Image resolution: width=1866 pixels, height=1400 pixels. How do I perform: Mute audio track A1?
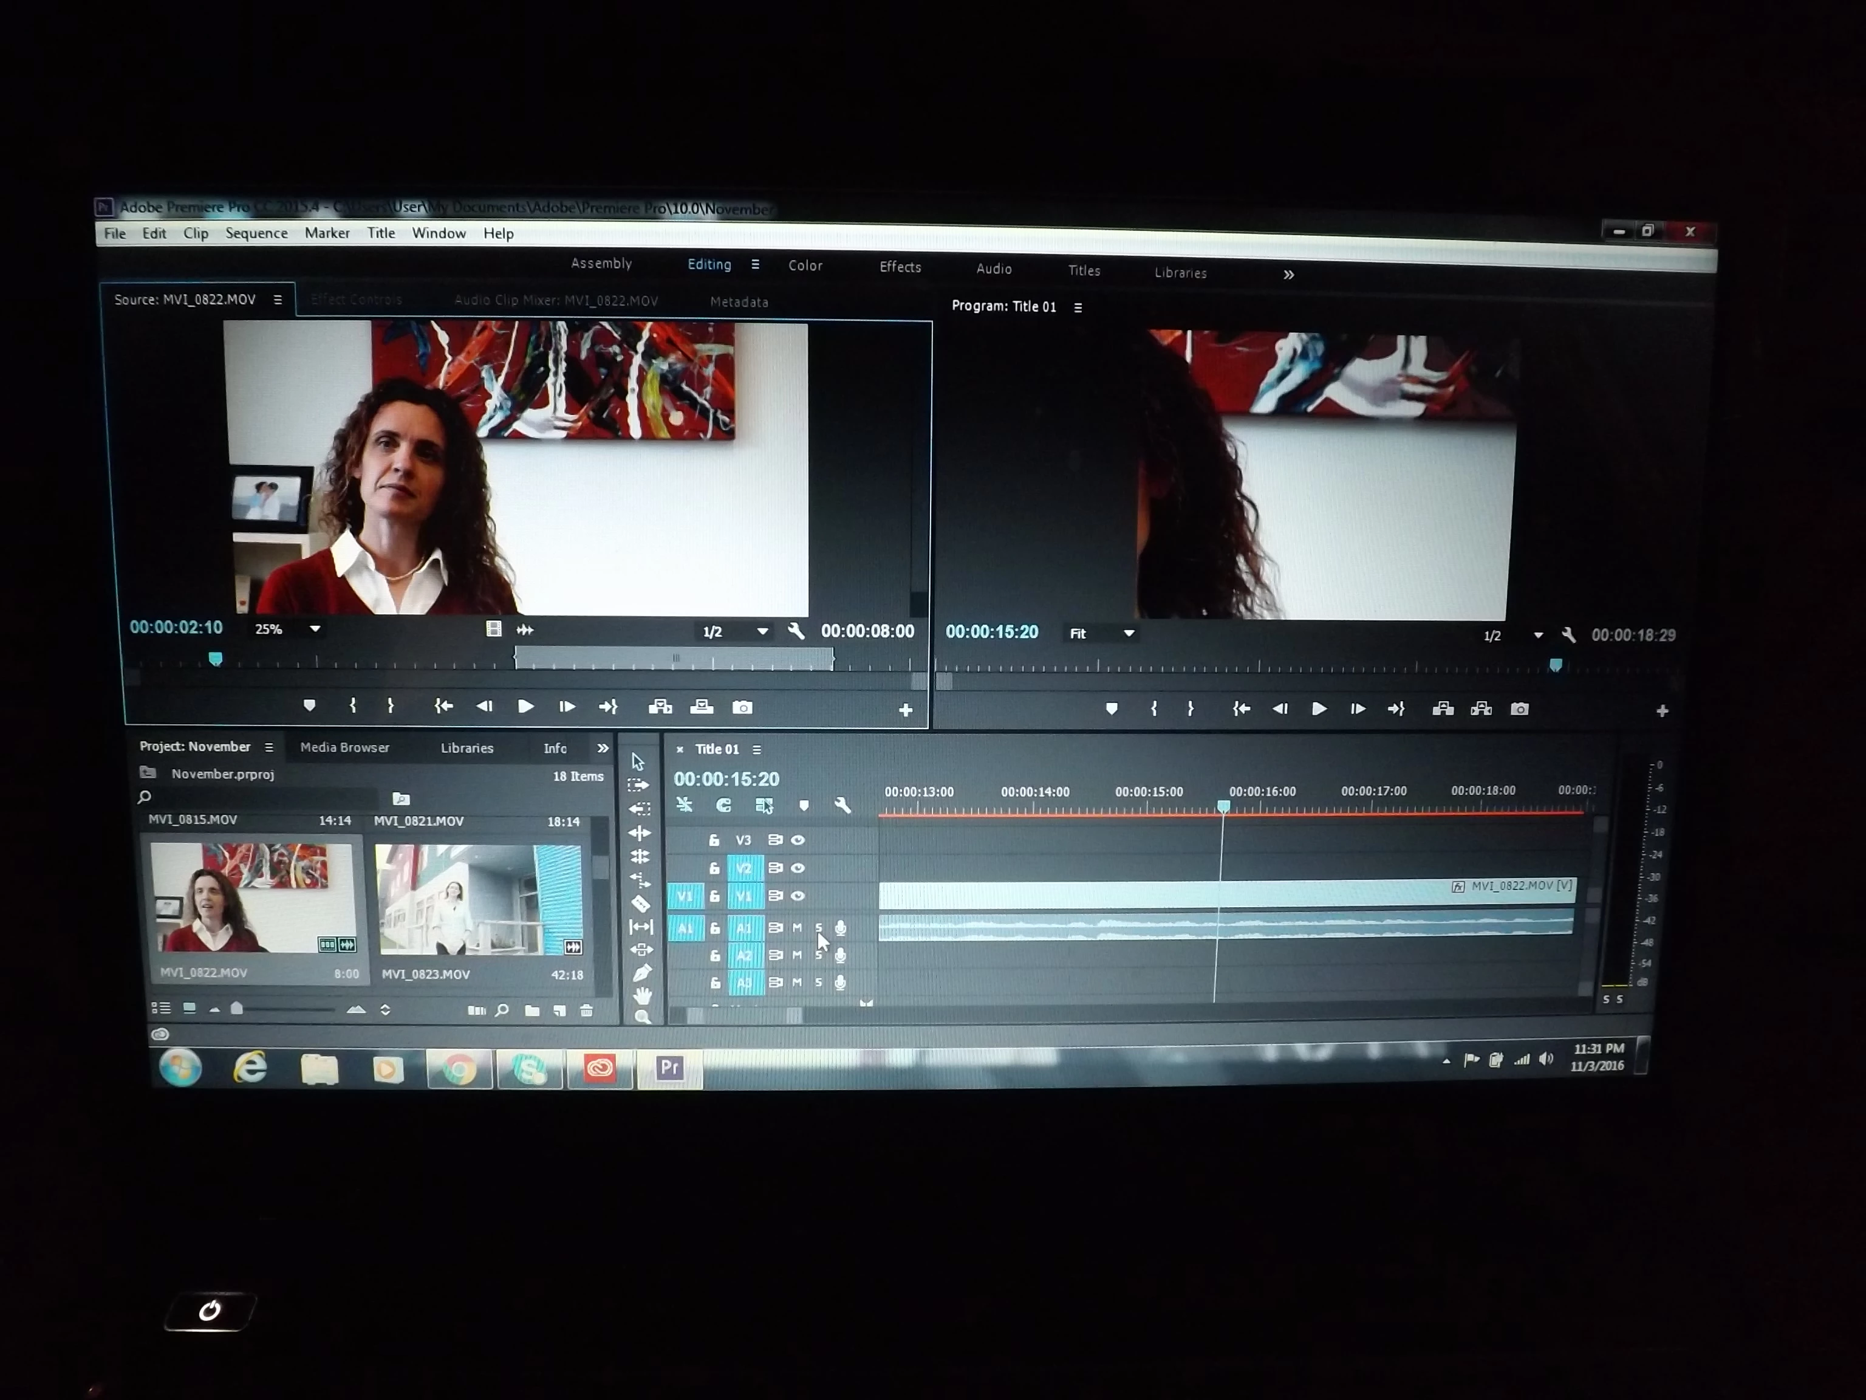(797, 927)
